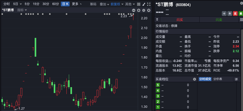Open the multi-chart grid layout icon
Image resolution: width=243 pixels, height=111 pixels.
139,4
